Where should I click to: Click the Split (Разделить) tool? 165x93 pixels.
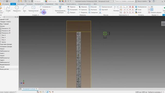coord(83,12)
